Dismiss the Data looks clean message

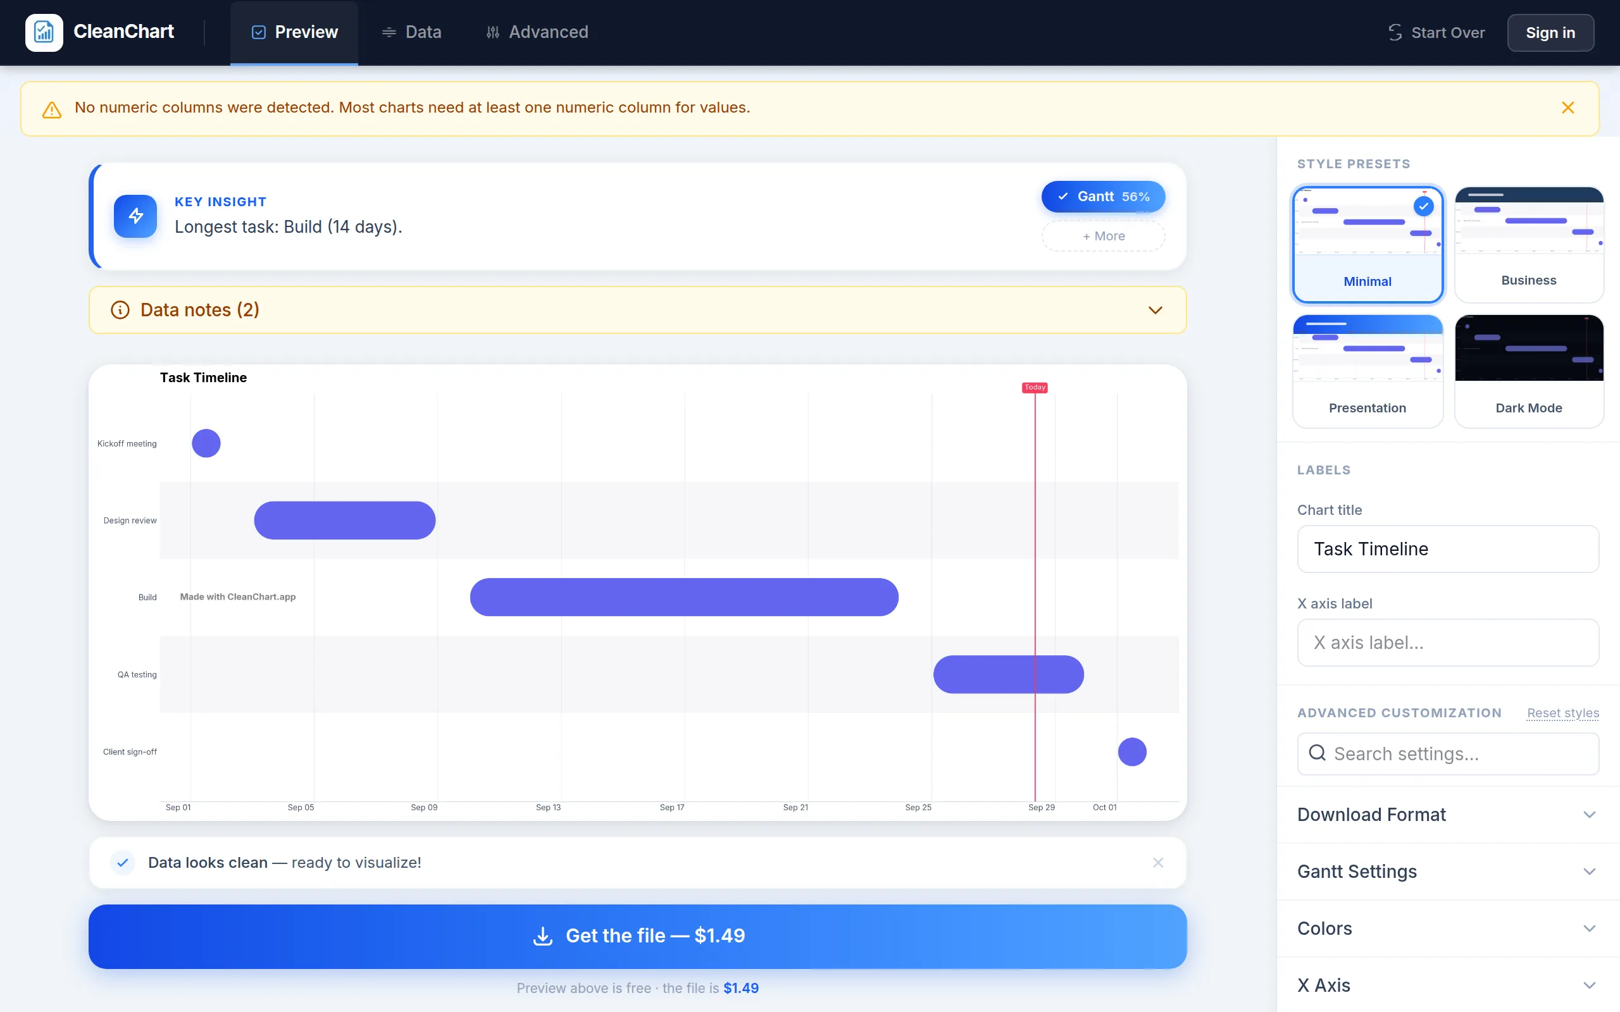click(x=1158, y=863)
